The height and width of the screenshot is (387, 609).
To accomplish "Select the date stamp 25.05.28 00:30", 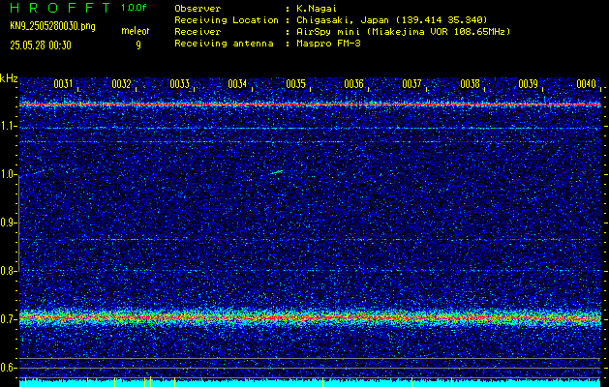I will click(41, 45).
